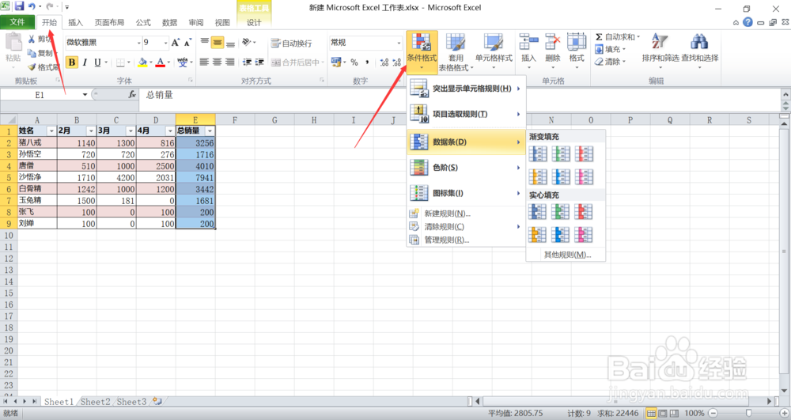Switch to Page Break Preview in status bar
Screen dimensions: 791x420
pos(675,414)
